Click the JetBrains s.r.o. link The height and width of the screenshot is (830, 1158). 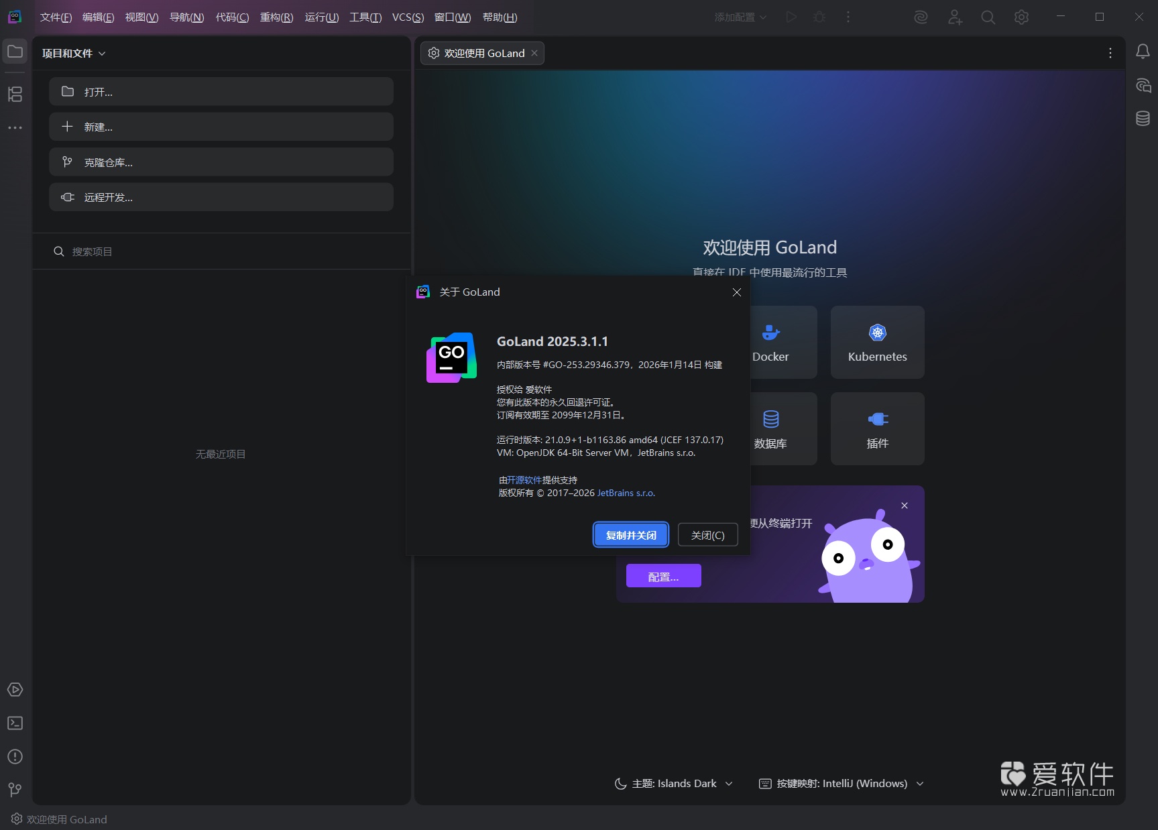(625, 493)
